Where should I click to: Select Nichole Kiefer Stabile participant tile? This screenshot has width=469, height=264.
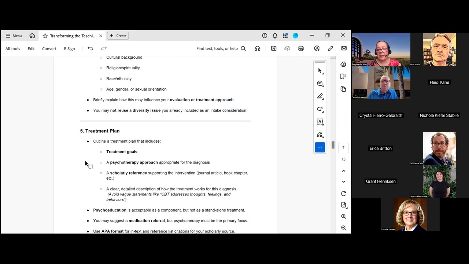(x=439, y=115)
